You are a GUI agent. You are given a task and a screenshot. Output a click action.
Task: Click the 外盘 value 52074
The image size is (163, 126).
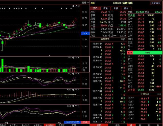coord(104,25)
